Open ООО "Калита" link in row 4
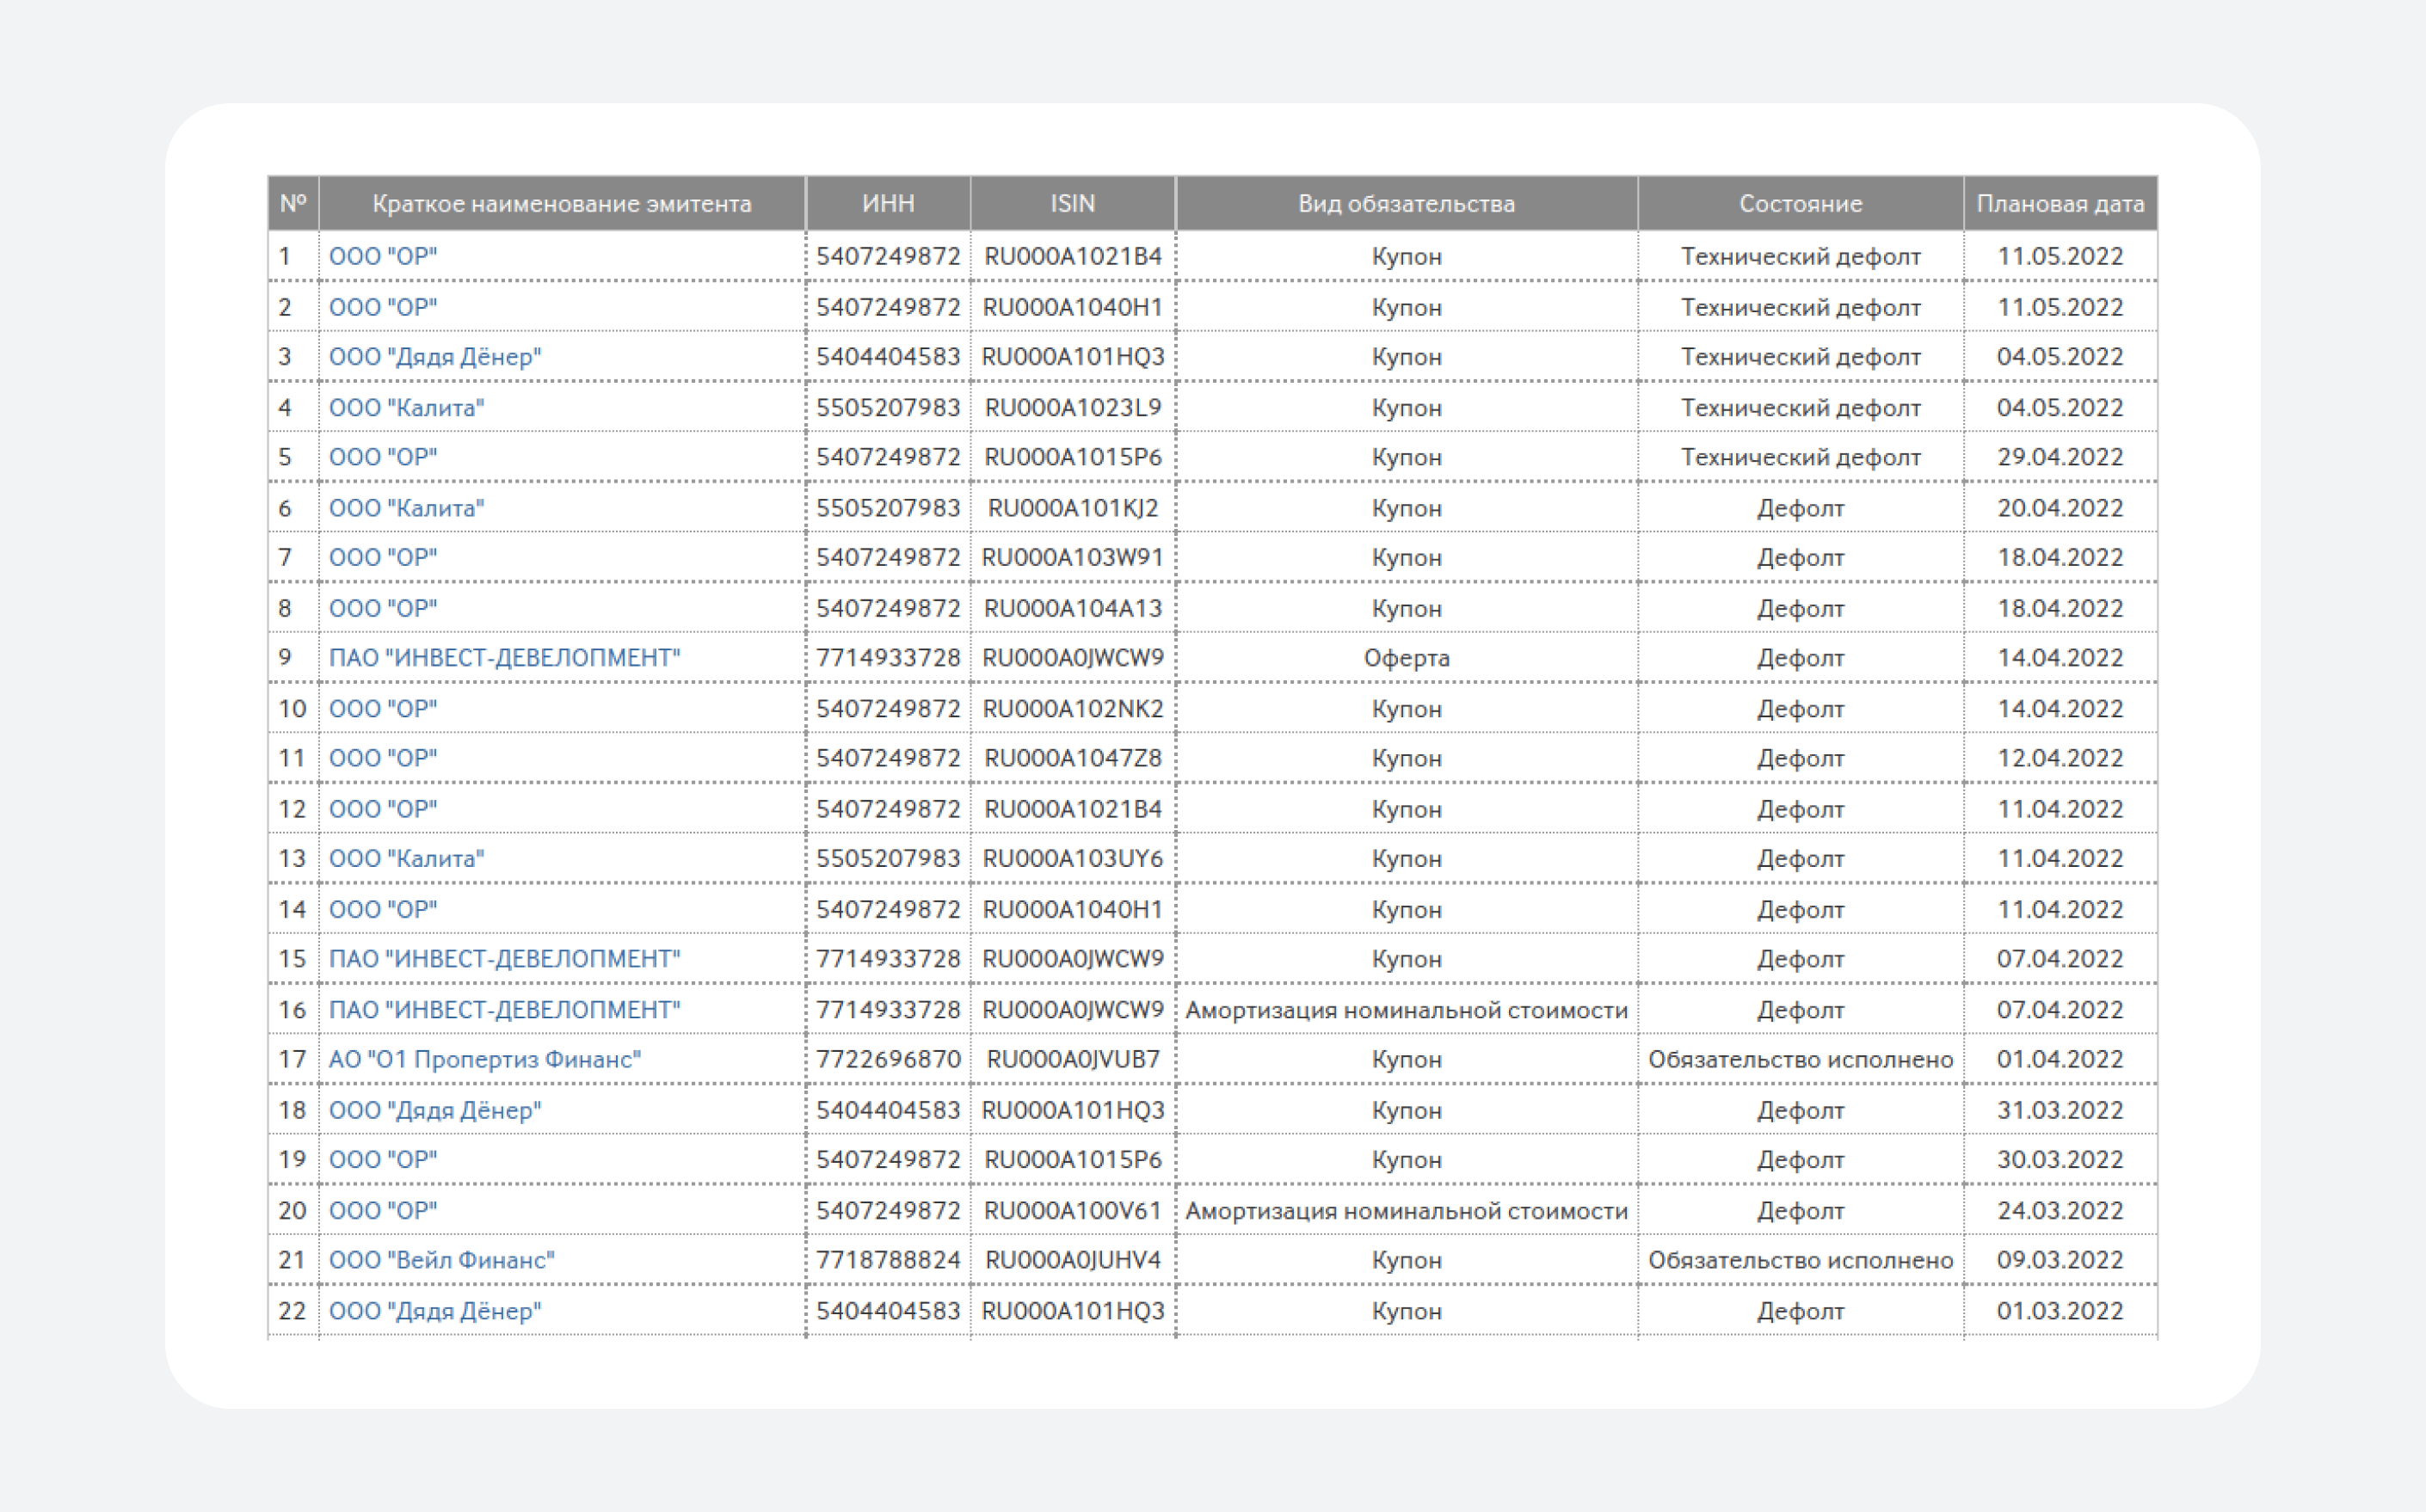This screenshot has height=1512, width=2426. tap(406, 408)
